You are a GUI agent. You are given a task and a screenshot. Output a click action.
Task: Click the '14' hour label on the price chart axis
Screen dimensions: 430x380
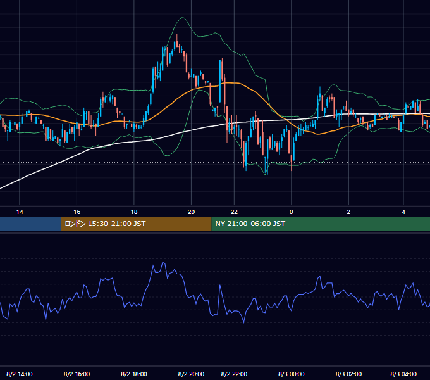pyautogui.click(x=20, y=212)
